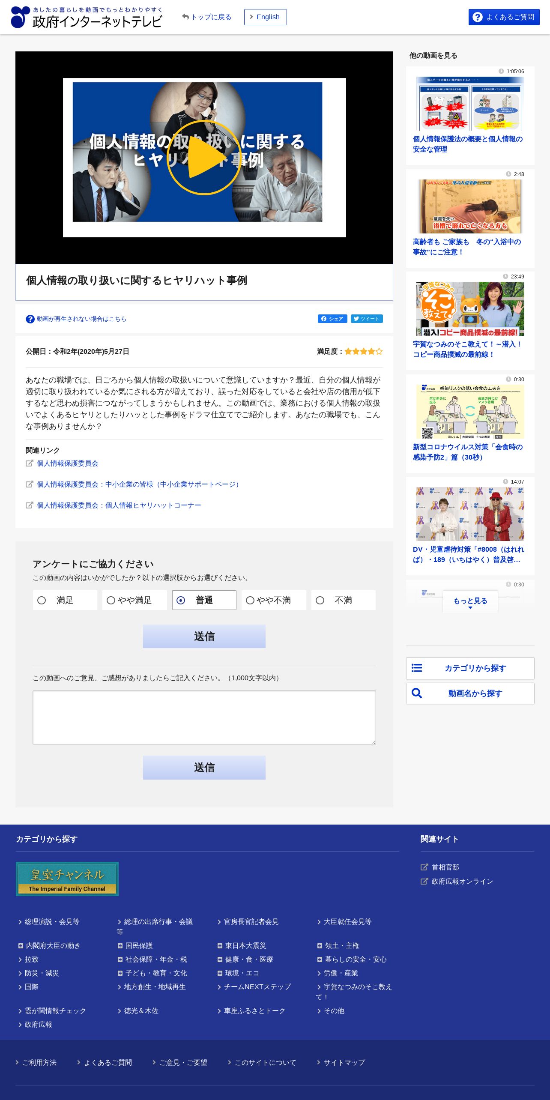Screen dimensions: 550x1100
Task: Open the 皇室チャンネル banner
Action: click(67, 879)
